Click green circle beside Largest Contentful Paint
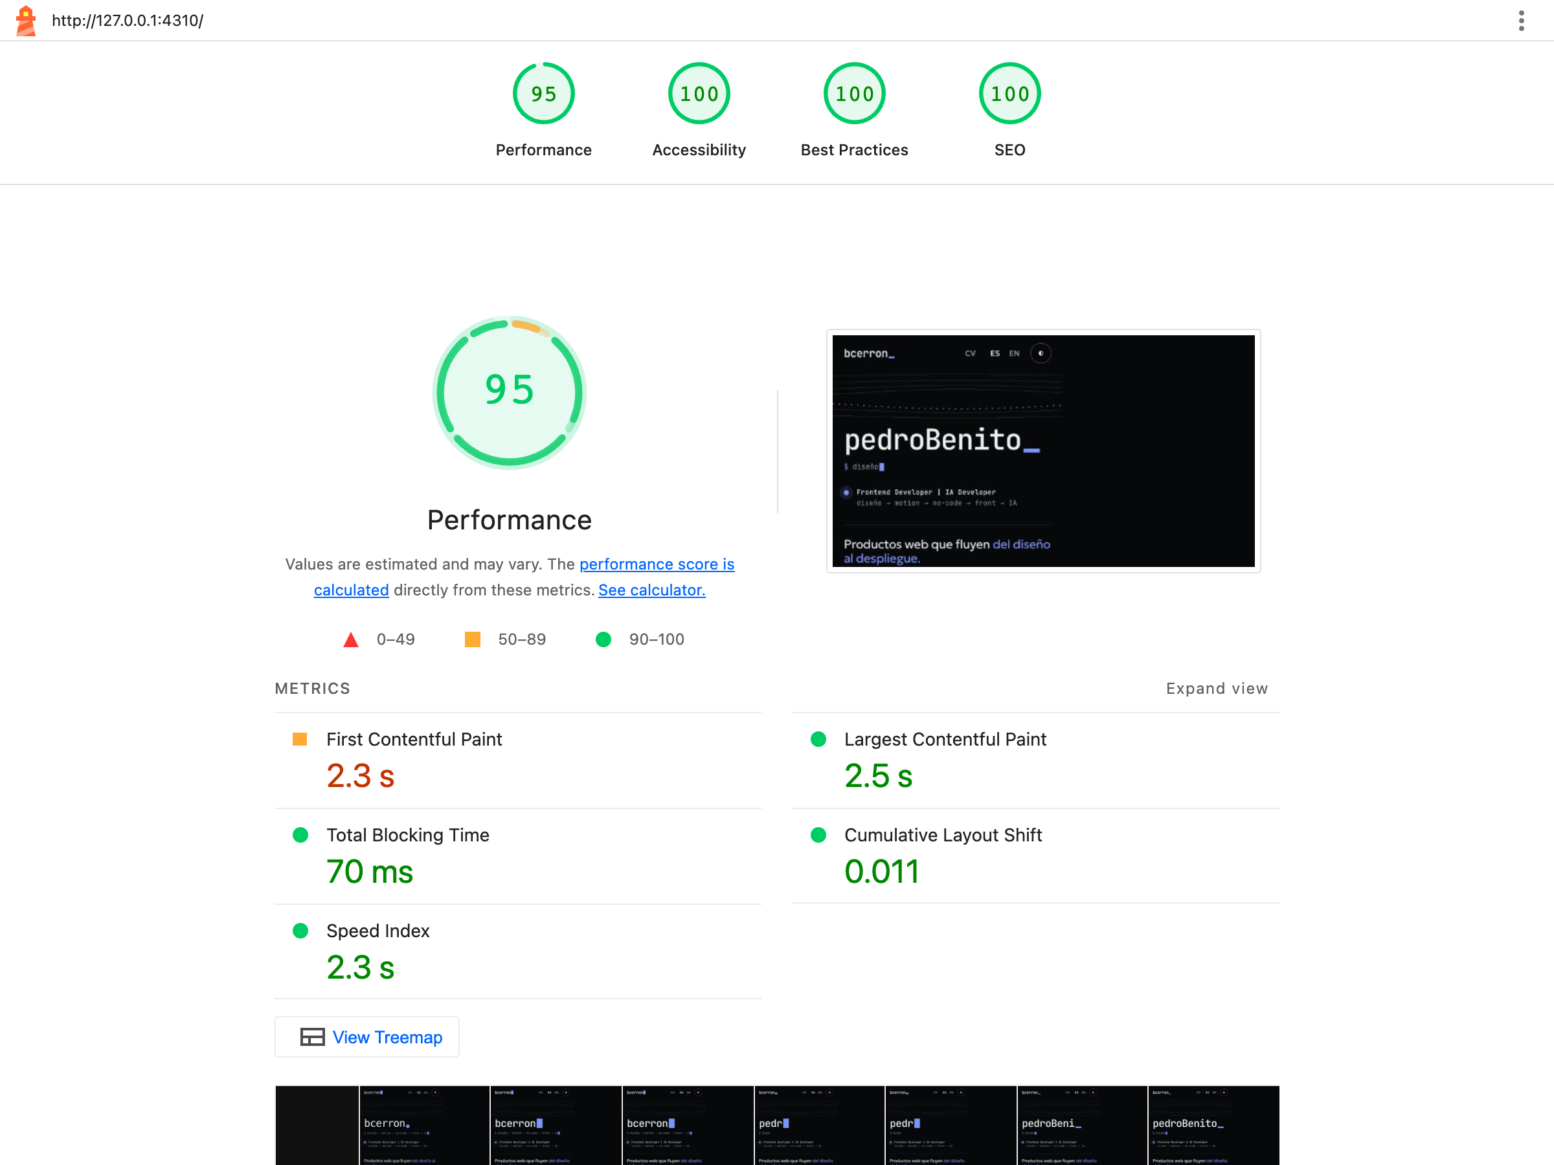Screen dimensions: 1554x1165 (818, 738)
